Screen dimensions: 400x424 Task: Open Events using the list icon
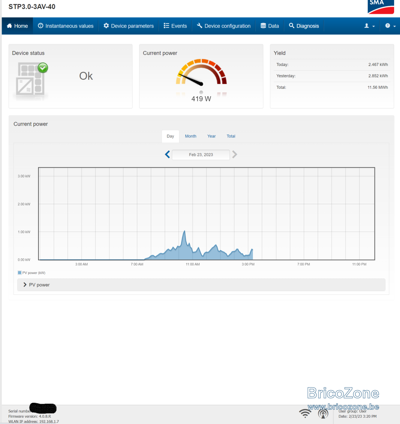coord(167,26)
